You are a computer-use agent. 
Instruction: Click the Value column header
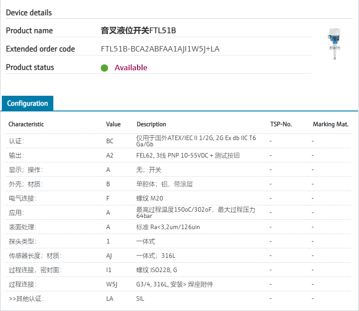[113, 124]
